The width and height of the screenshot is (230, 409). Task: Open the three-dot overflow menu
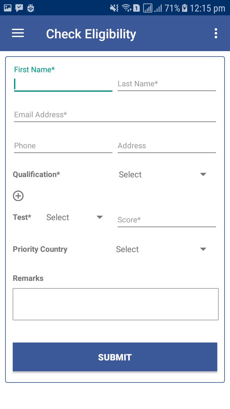coord(216,33)
